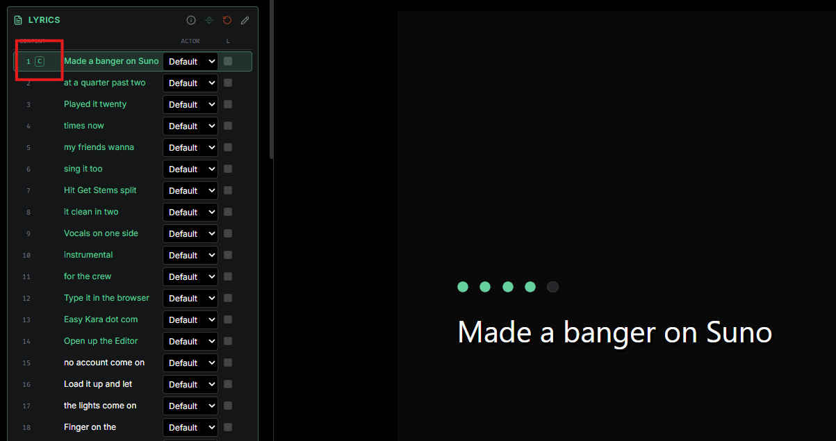Image resolution: width=836 pixels, height=441 pixels.
Task: Click the lyric "Load it up and let"
Action: pyautogui.click(x=98, y=384)
